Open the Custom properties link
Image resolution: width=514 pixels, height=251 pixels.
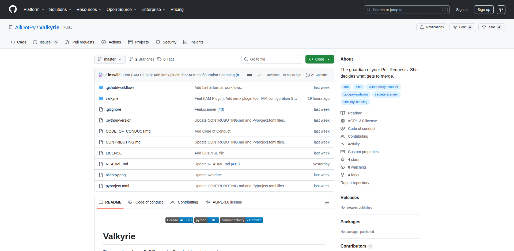coord(360,152)
